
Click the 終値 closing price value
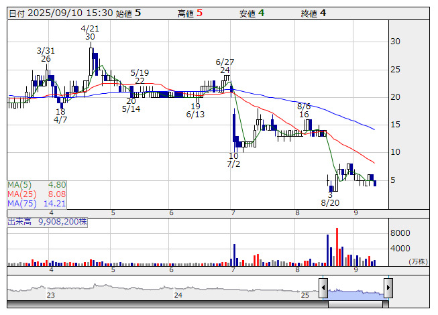323,13
